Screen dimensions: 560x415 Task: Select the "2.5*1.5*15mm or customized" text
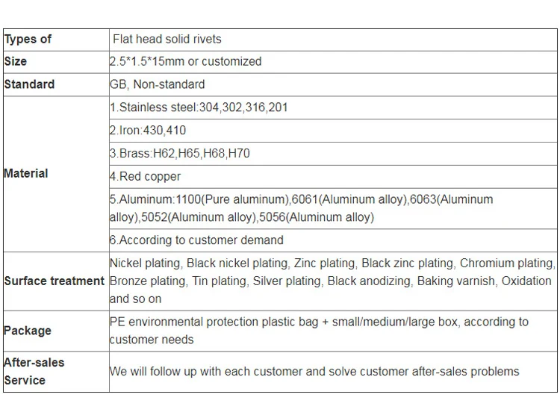coord(185,61)
